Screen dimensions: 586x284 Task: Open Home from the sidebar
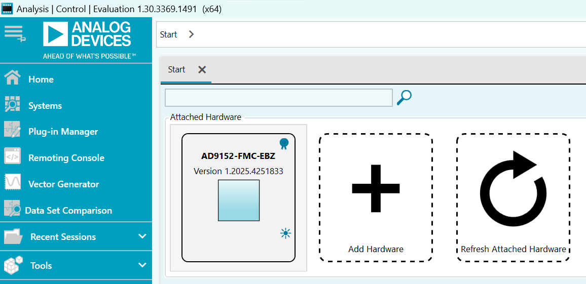coord(41,79)
